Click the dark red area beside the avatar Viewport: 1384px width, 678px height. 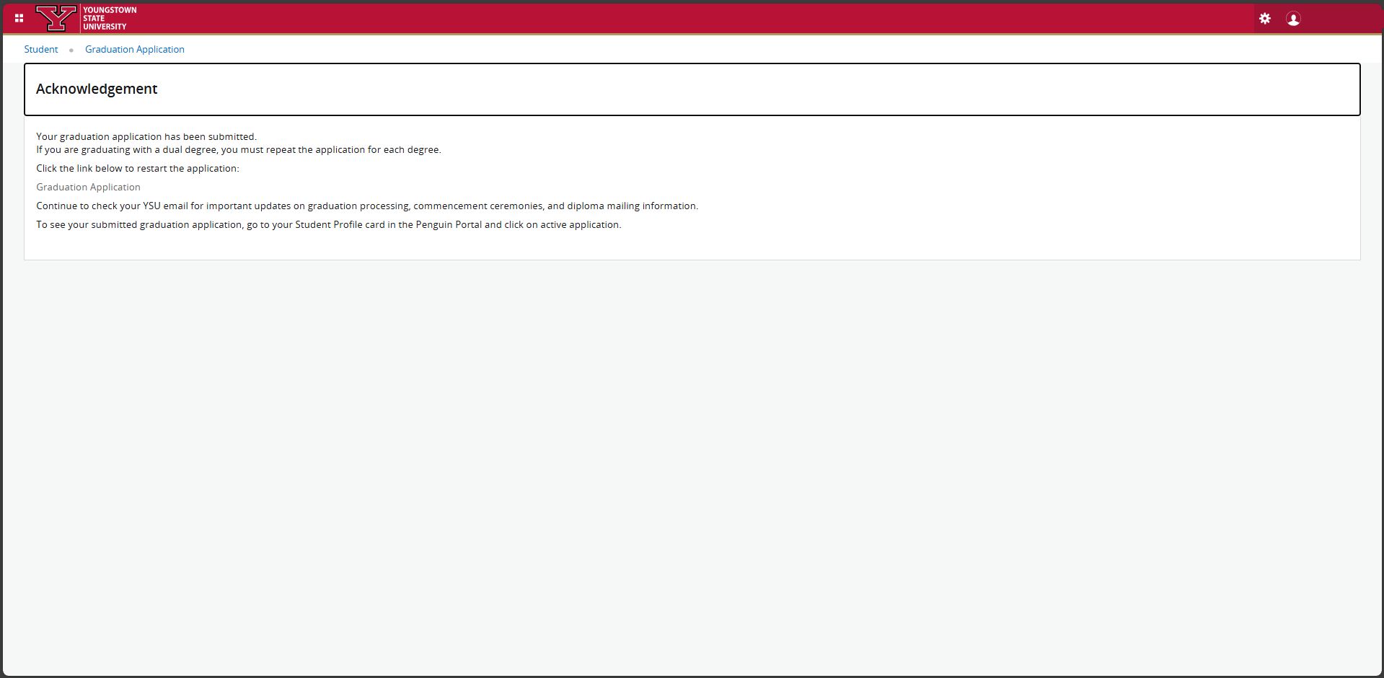[1341, 19]
